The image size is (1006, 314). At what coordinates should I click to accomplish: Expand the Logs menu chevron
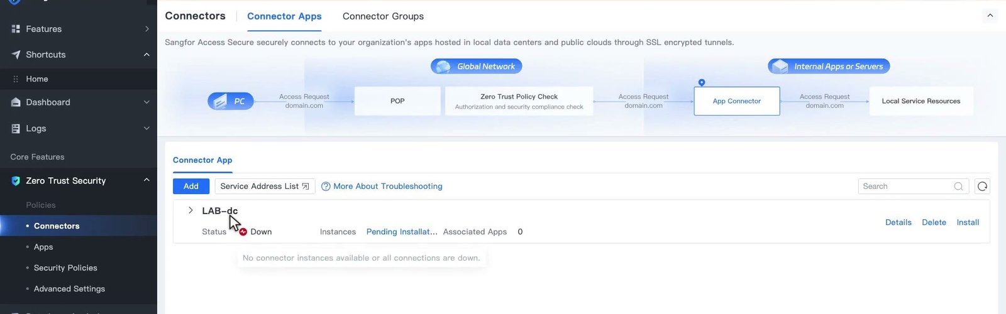[146, 128]
